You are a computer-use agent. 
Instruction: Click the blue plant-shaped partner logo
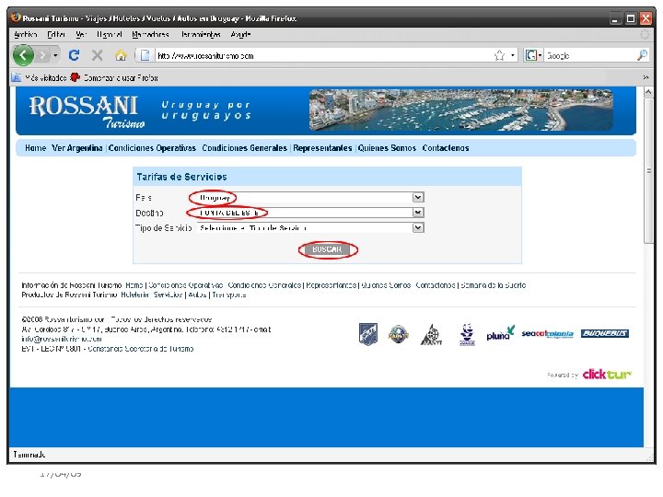[467, 334]
